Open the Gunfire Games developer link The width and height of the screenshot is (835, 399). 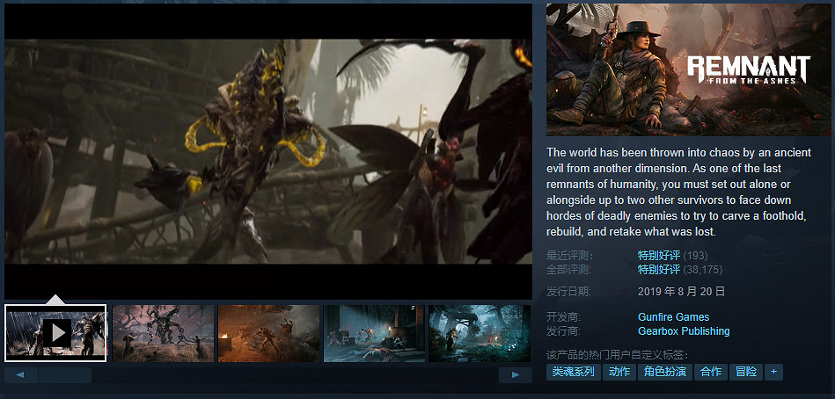tap(673, 317)
